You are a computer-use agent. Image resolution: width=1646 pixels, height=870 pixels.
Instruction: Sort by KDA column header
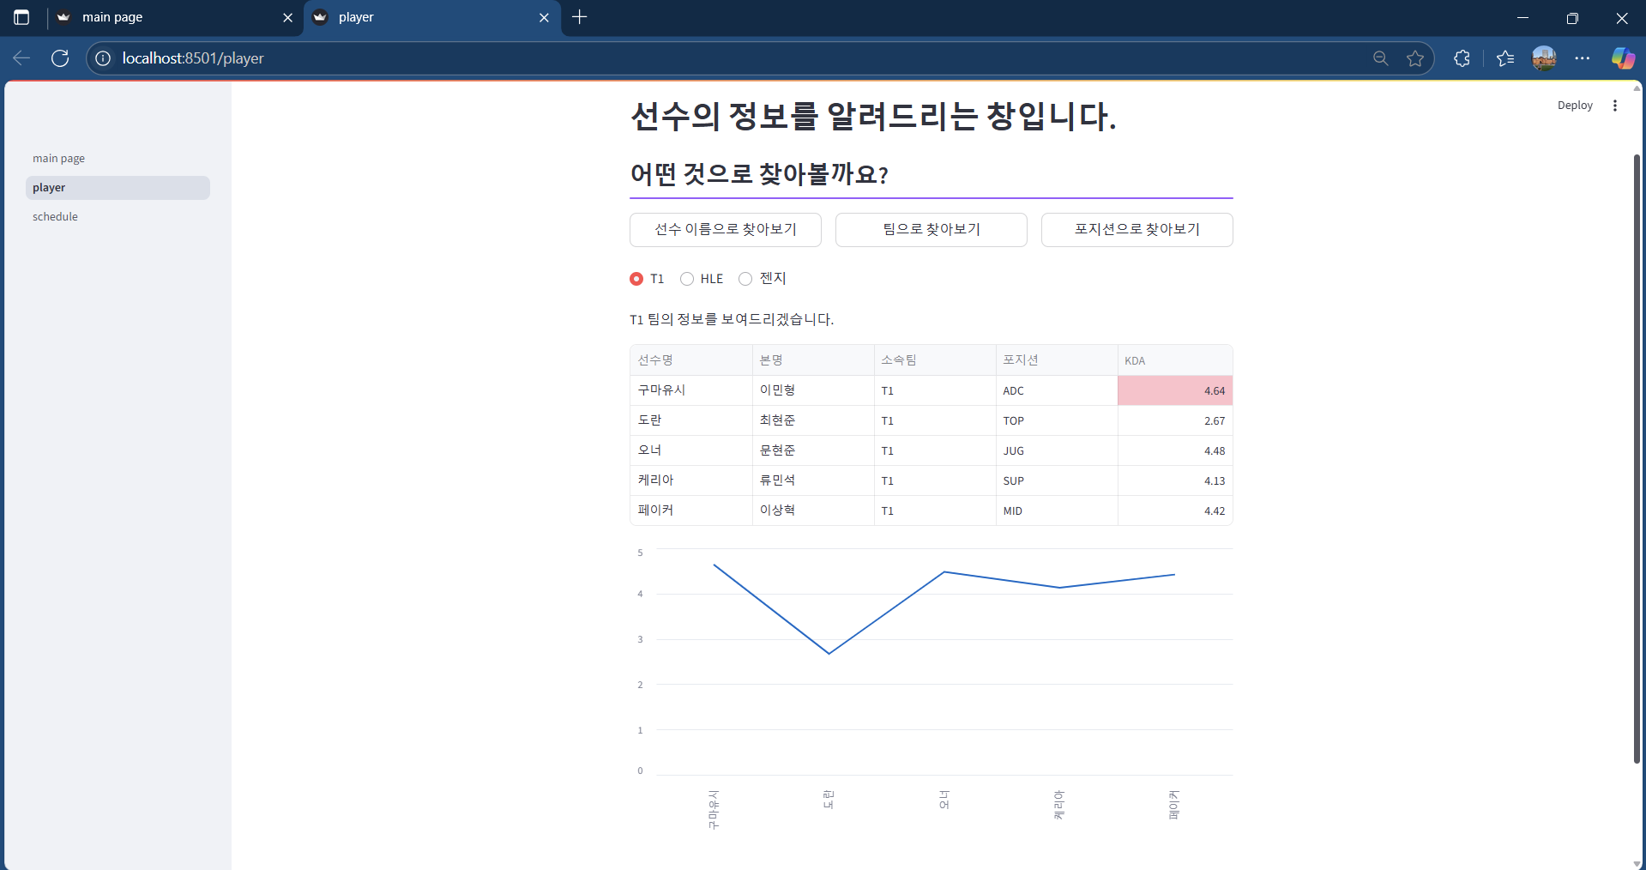point(1175,360)
